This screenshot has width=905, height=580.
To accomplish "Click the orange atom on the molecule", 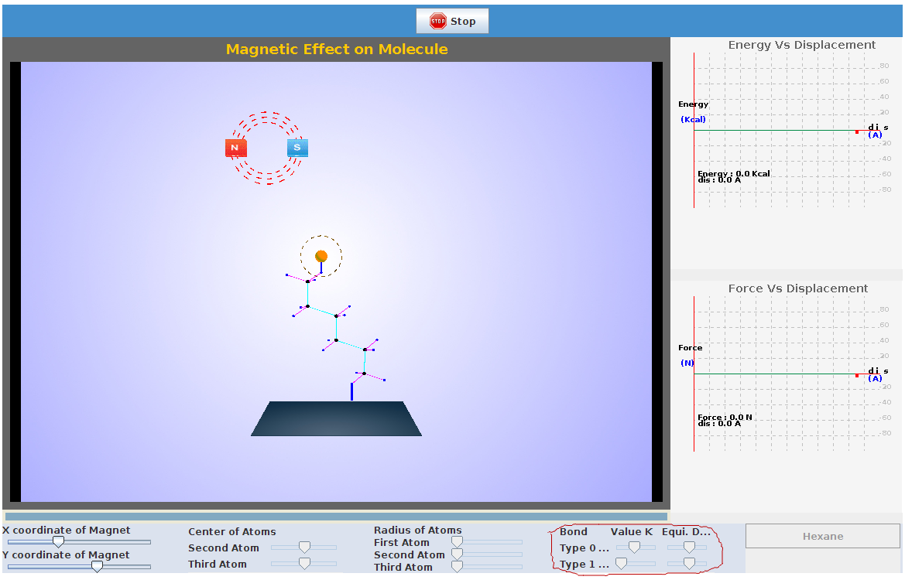I will click(x=321, y=256).
